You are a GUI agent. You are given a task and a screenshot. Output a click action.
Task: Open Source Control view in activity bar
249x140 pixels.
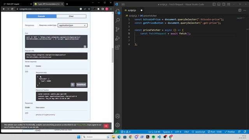pyautogui.click(x=117, y=29)
